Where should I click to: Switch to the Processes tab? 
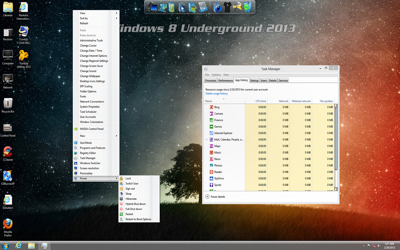[x=211, y=81]
